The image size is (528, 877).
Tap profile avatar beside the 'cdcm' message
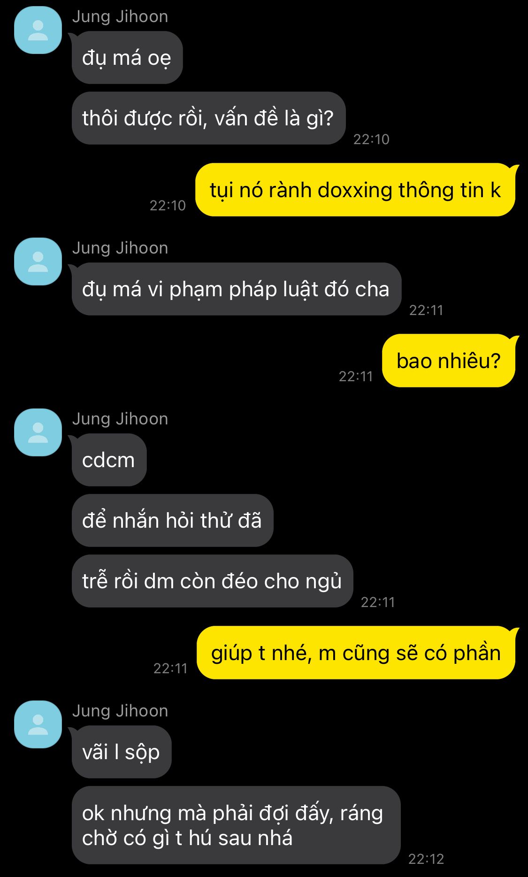click(38, 432)
